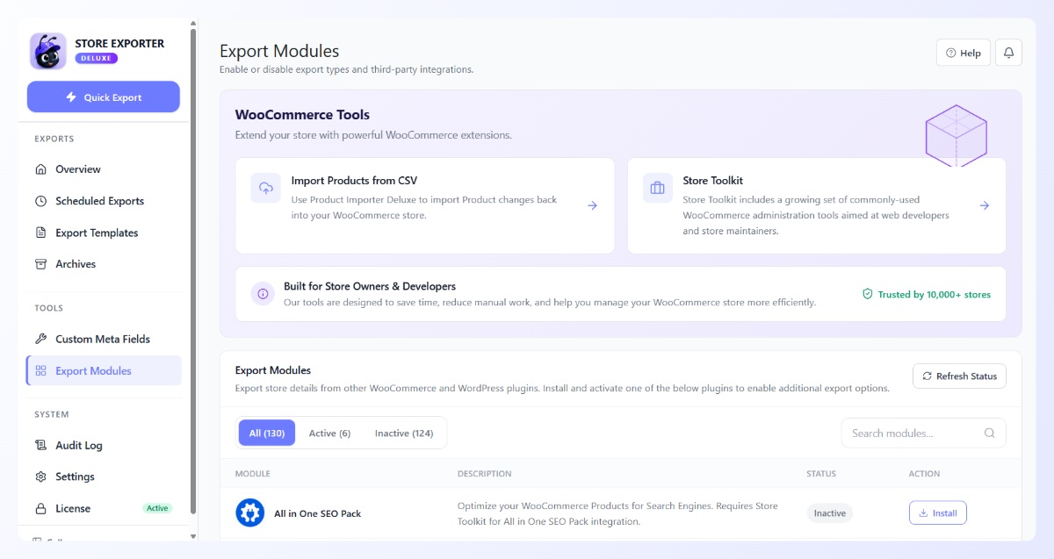
Task: Open the Overview page
Action: [104, 169]
